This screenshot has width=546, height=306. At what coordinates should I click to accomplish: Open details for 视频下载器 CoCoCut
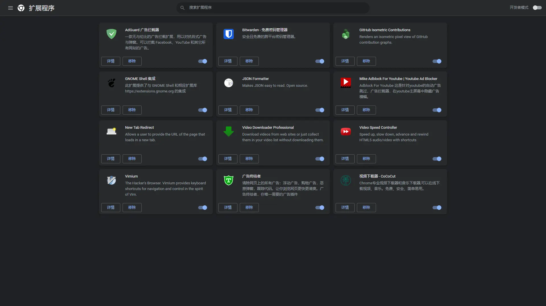point(345,208)
